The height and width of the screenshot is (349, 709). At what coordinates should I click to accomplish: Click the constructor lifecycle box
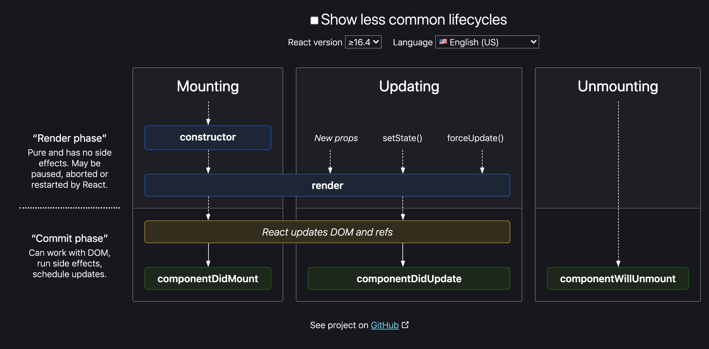point(208,137)
